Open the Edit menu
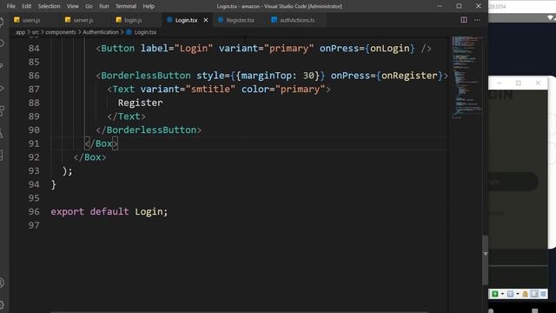Image resolution: width=556 pixels, height=313 pixels. tap(27, 6)
